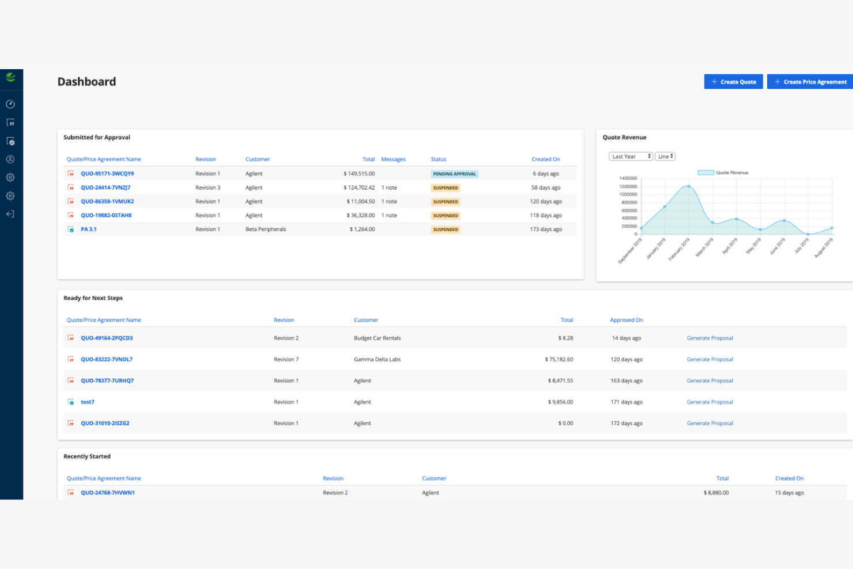853x569 pixels.
Task: Open quote QUO-24414-7VNZJ7
Action: [106, 187]
